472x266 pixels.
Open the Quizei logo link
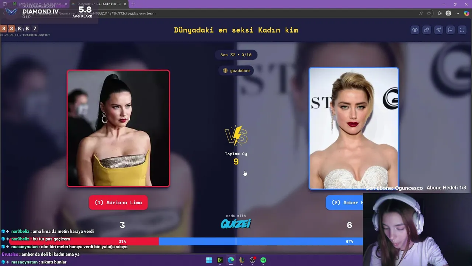236,224
